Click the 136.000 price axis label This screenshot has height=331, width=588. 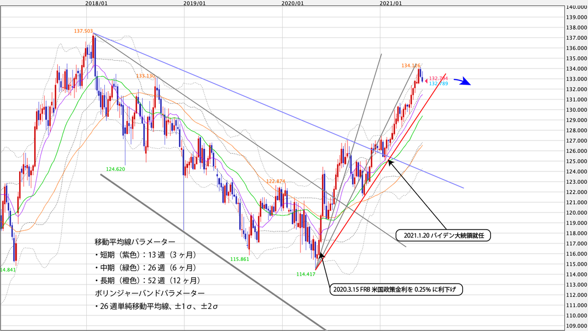576,48
